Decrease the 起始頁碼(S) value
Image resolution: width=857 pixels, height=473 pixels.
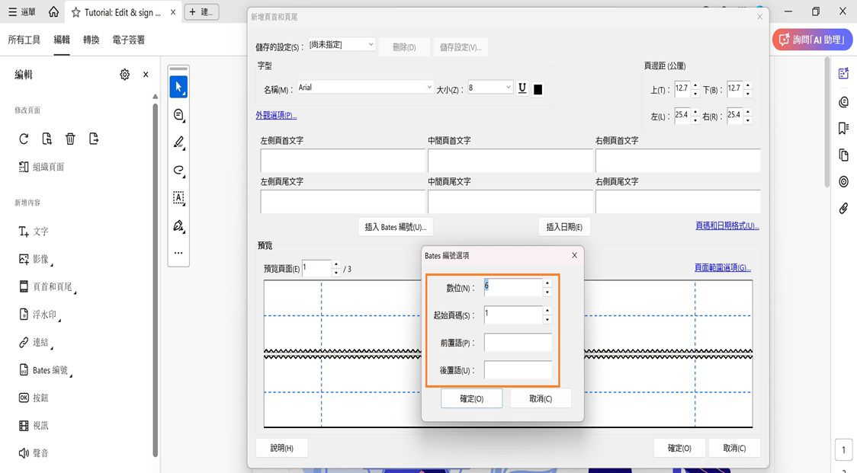pos(547,319)
